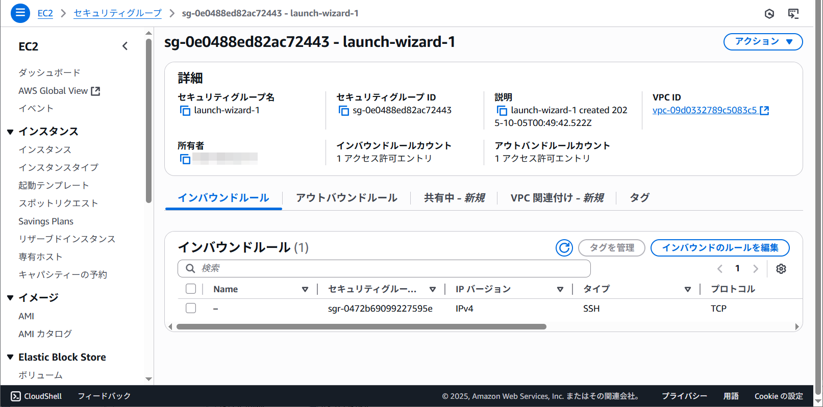Collapse the インスタンス sidebar section
This screenshot has width=823, height=407.
coord(10,132)
